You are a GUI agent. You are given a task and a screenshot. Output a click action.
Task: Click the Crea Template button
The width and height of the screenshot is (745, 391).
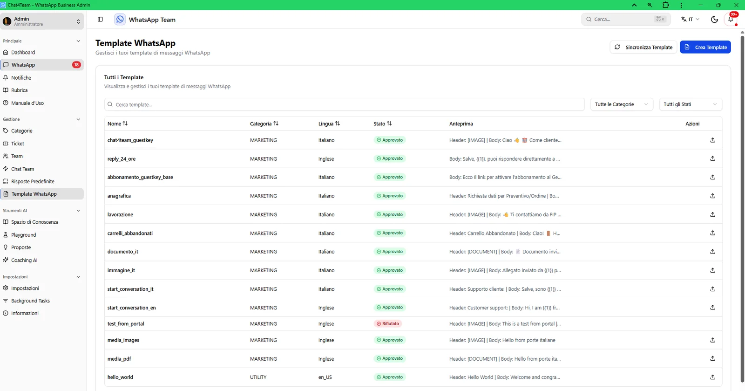705,47
